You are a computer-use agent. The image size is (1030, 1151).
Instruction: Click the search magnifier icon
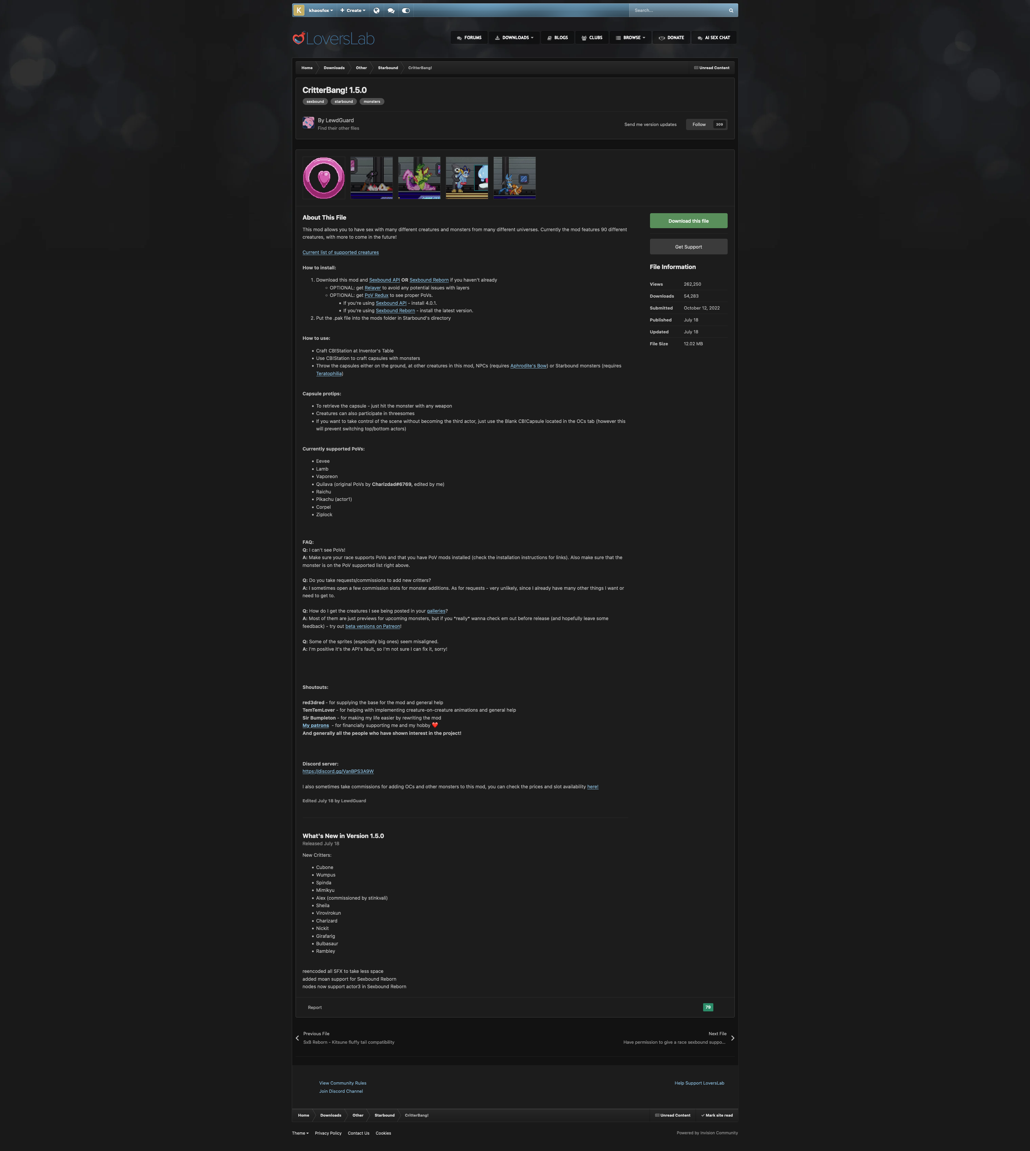tap(731, 10)
